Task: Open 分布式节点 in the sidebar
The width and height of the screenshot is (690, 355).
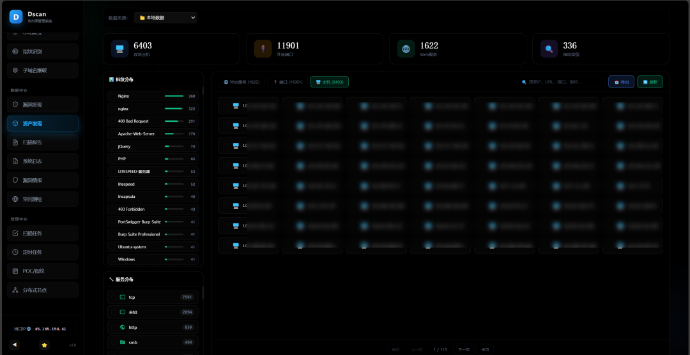Action: click(x=43, y=290)
